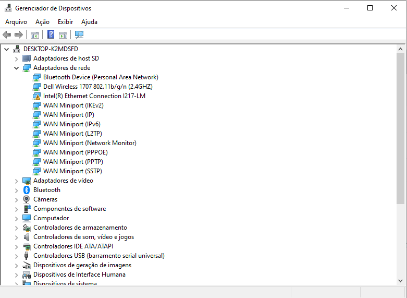Click the Adaptadores de vídeo icon

point(27,181)
